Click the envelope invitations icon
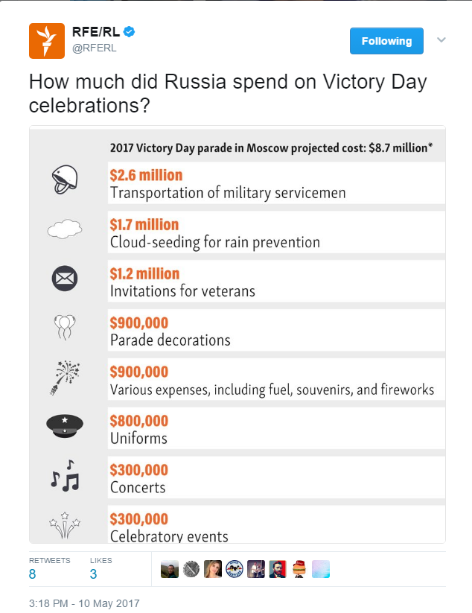The image size is (472, 613). [65, 279]
